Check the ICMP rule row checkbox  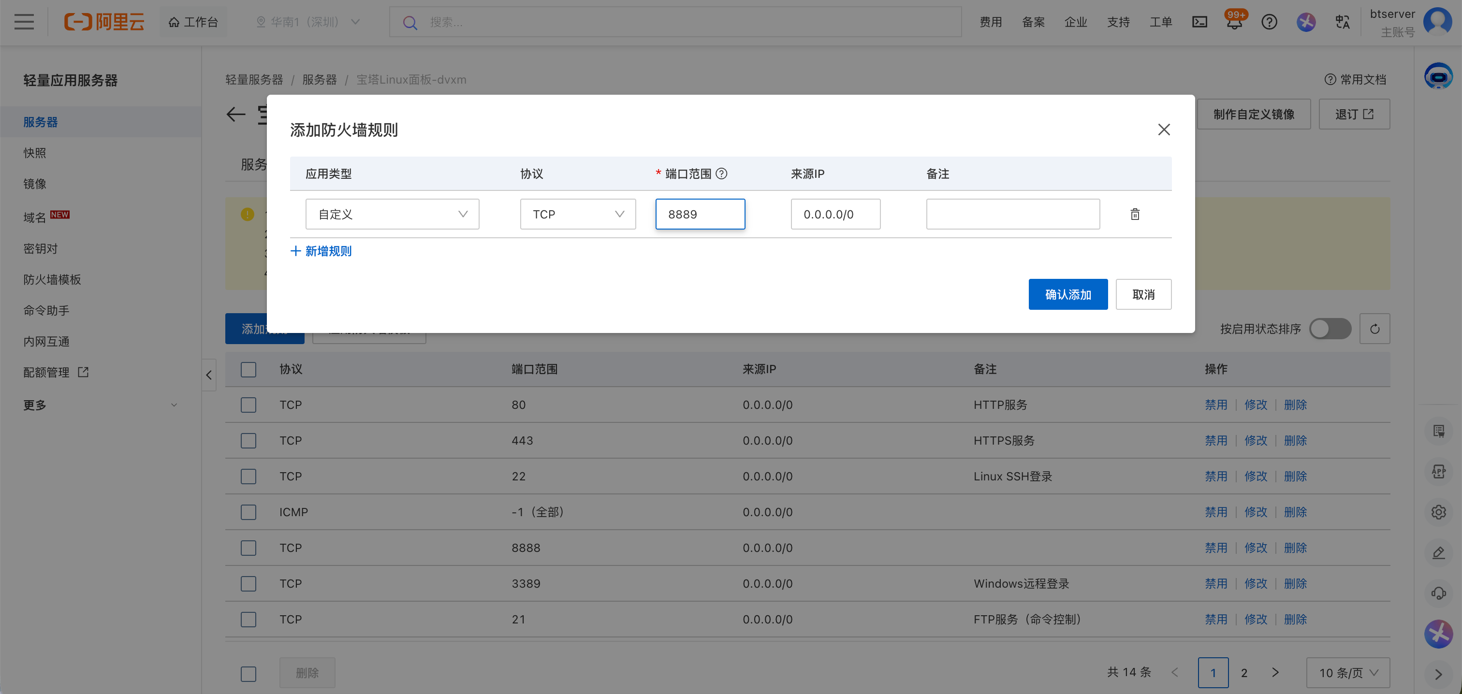point(248,512)
